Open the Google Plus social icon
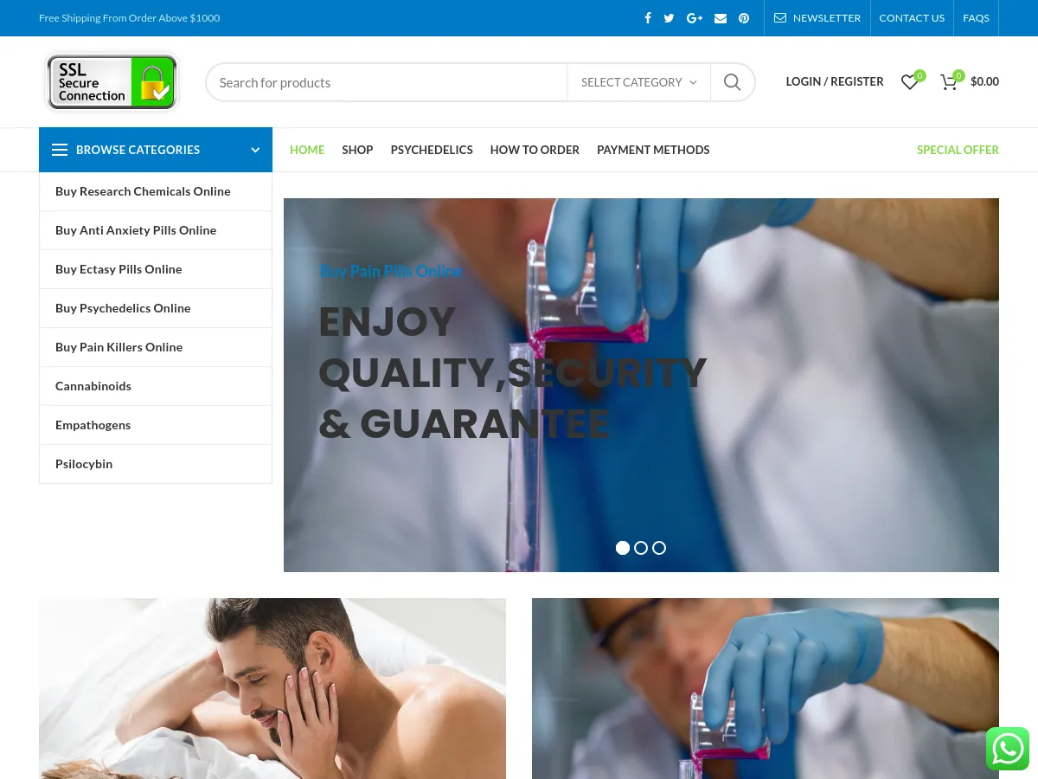This screenshot has height=779, width=1038. [694, 17]
